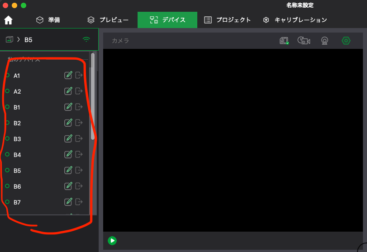367x252 pixels.
Task: Go to the キャリブレーション tab
Action: point(295,20)
